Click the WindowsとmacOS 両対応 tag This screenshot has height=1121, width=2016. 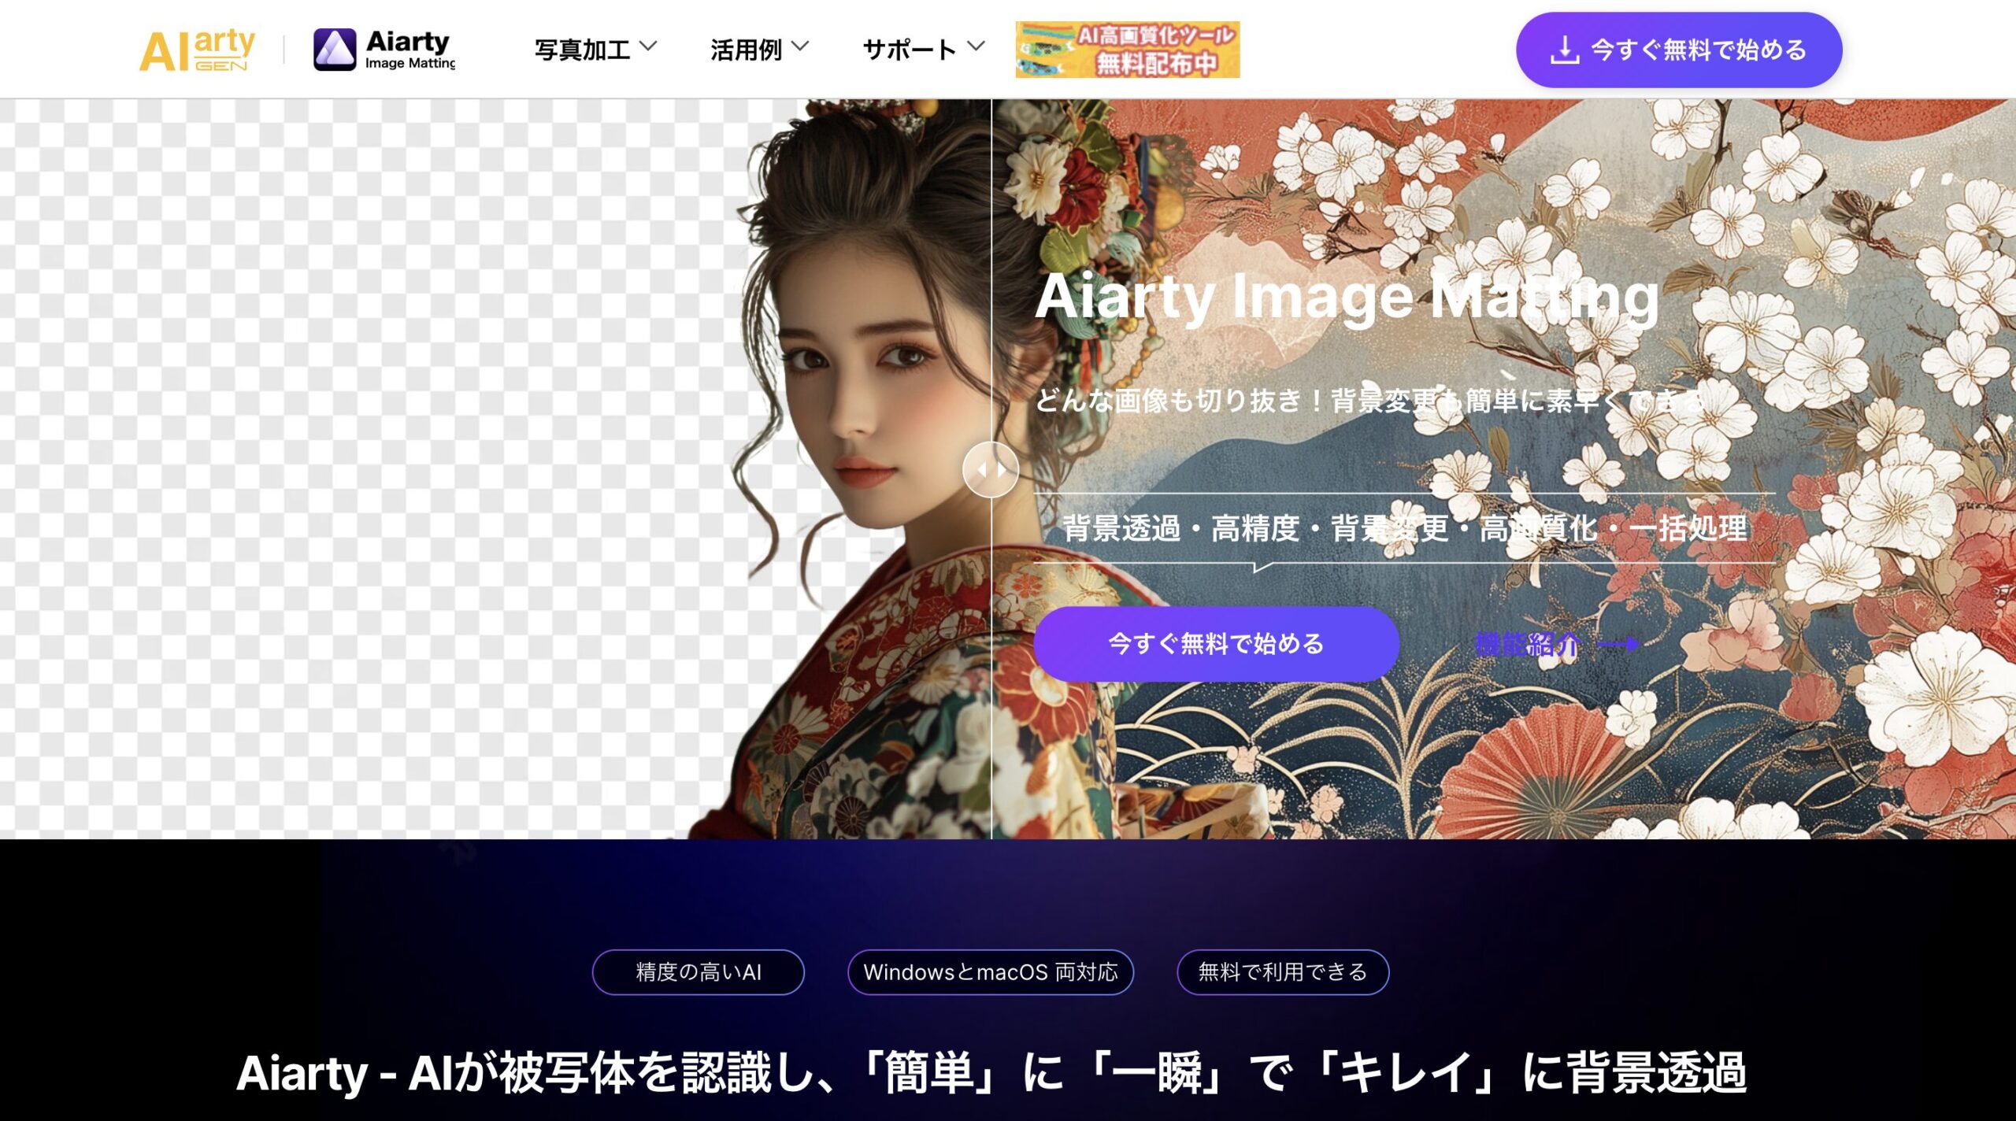coord(991,972)
